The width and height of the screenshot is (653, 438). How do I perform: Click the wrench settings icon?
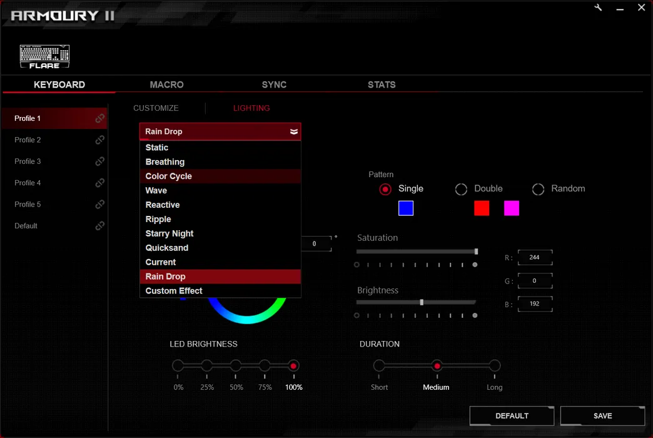pyautogui.click(x=598, y=8)
